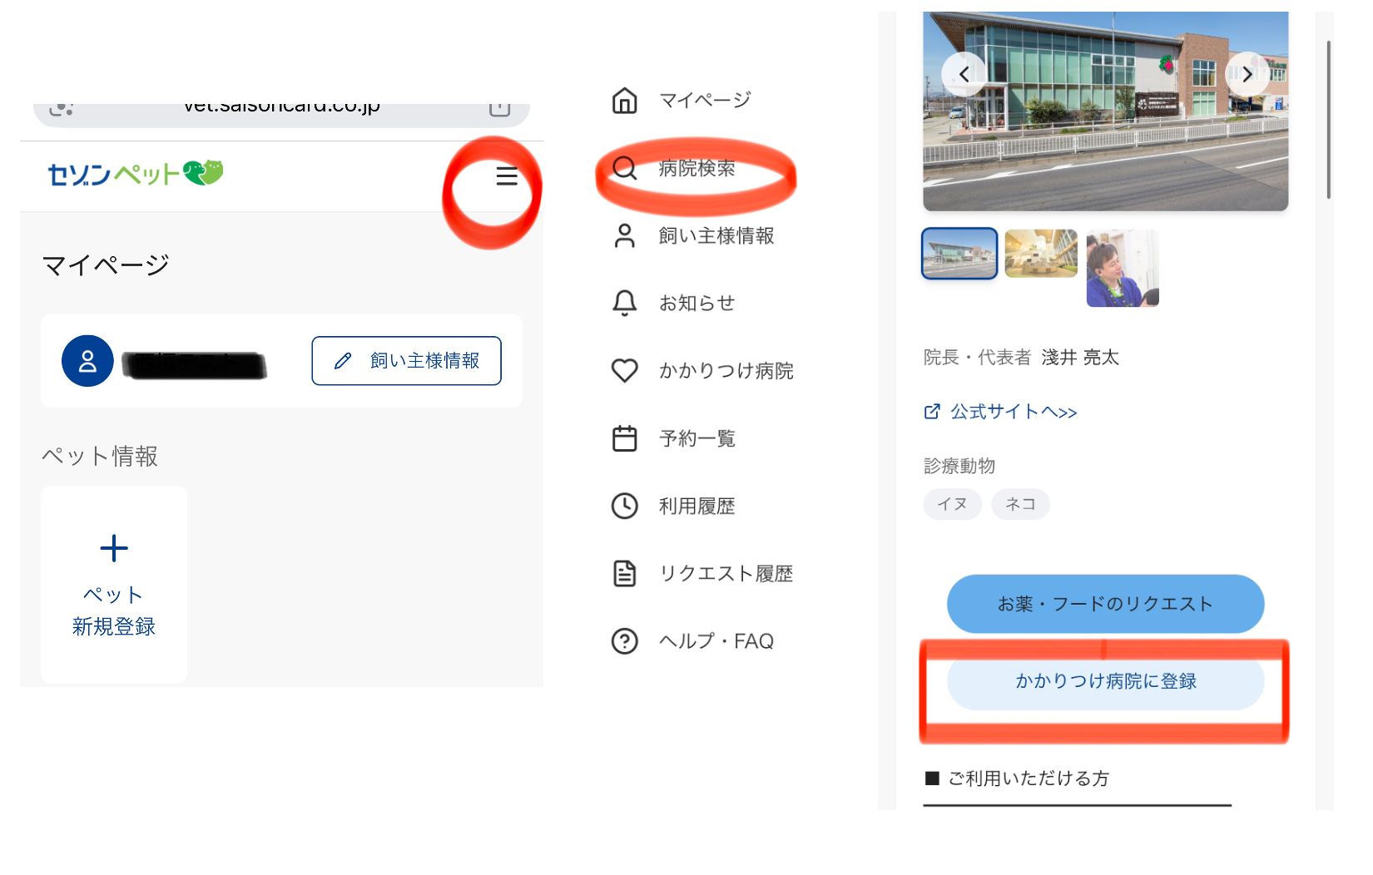The image size is (1373, 875).
Task: Click the ネコ animal tag
Action: click(x=1020, y=504)
